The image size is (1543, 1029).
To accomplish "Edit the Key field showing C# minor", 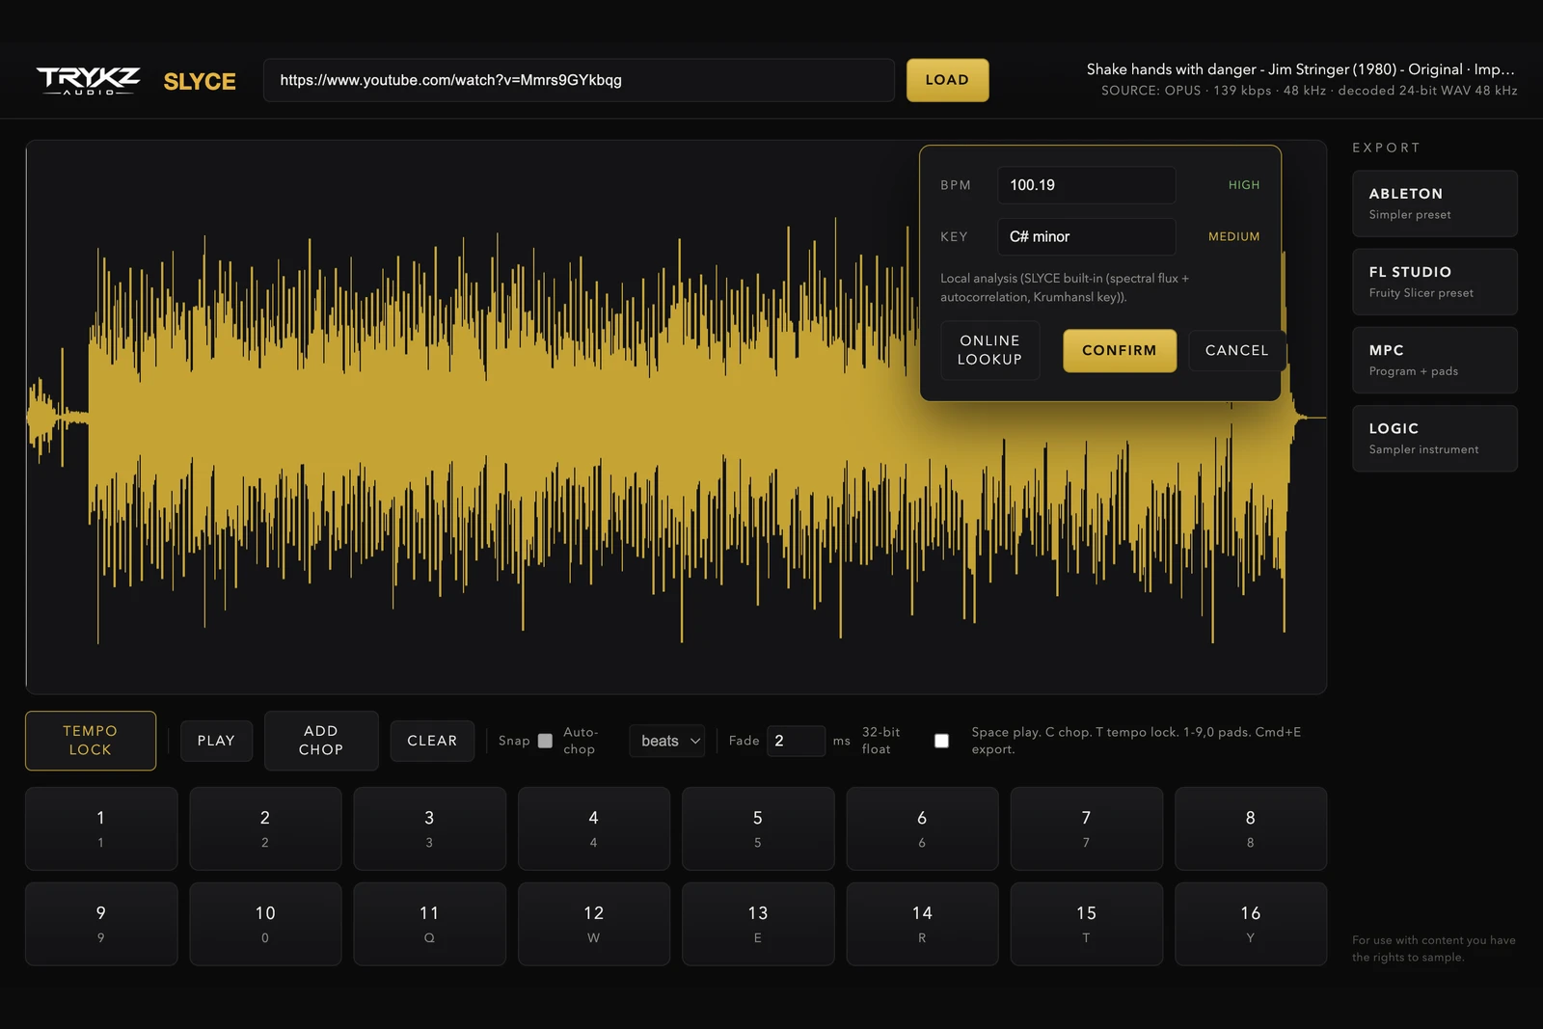I will [1086, 236].
